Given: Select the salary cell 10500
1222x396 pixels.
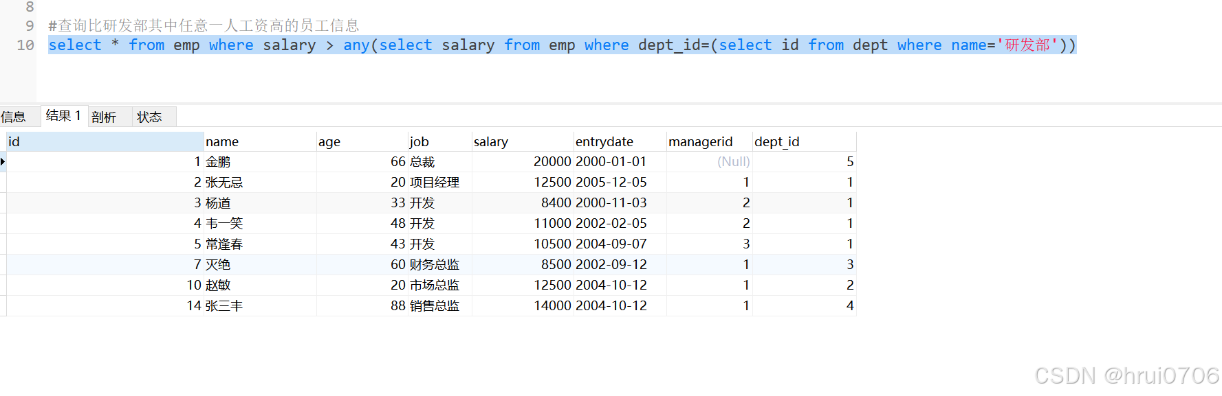Looking at the screenshot, I should tap(523, 244).
